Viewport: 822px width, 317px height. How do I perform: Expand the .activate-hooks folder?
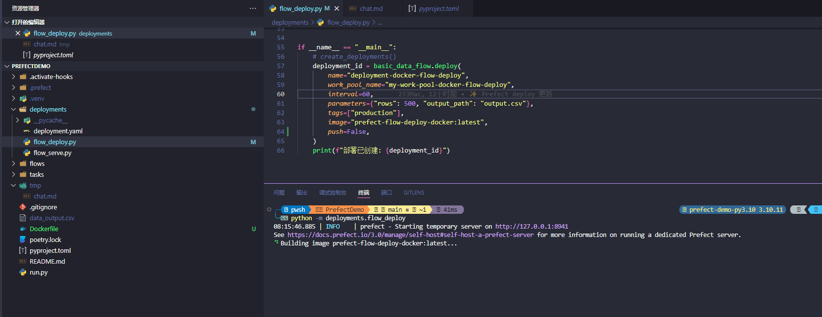pos(13,77)
